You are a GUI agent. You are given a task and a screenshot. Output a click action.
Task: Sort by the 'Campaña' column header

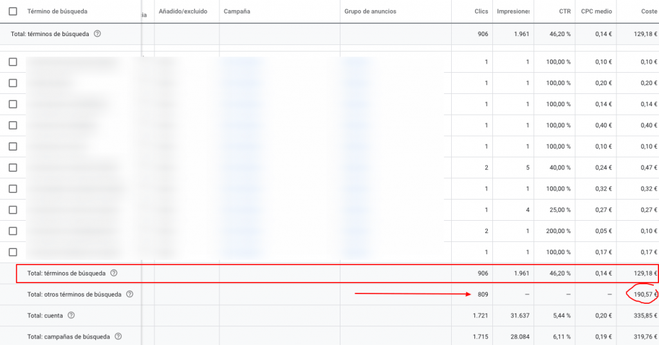coord(237,12)
